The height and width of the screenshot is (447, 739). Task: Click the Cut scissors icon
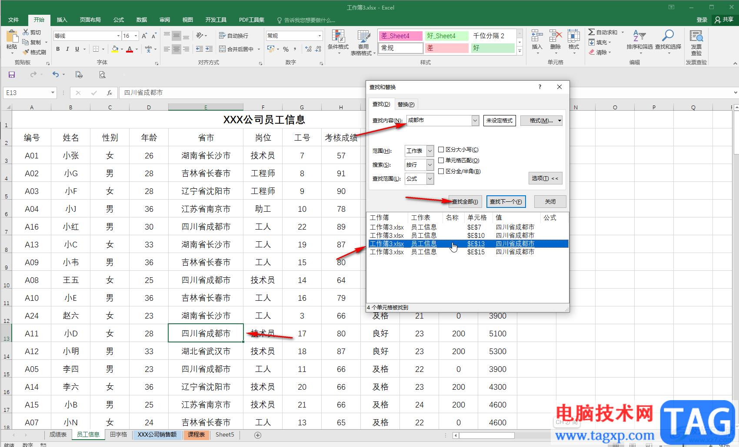coord(26,32)
